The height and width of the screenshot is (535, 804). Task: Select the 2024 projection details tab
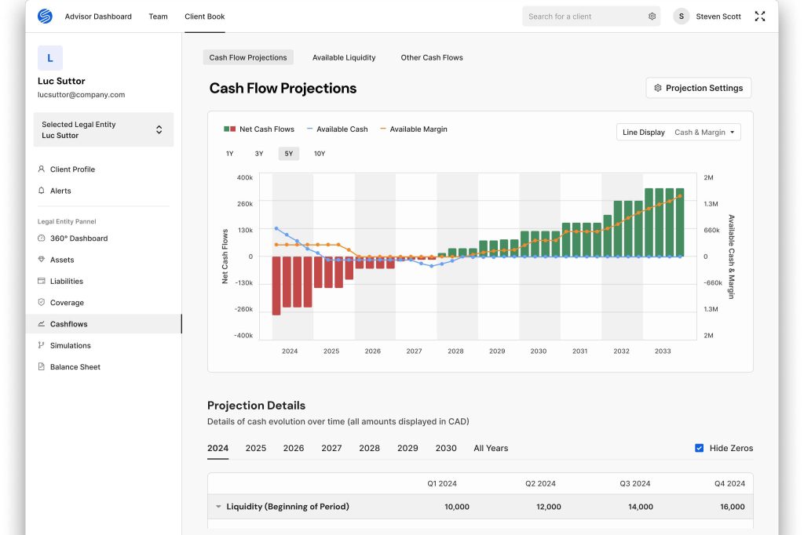pyautogui.click(x=218, y=448)
